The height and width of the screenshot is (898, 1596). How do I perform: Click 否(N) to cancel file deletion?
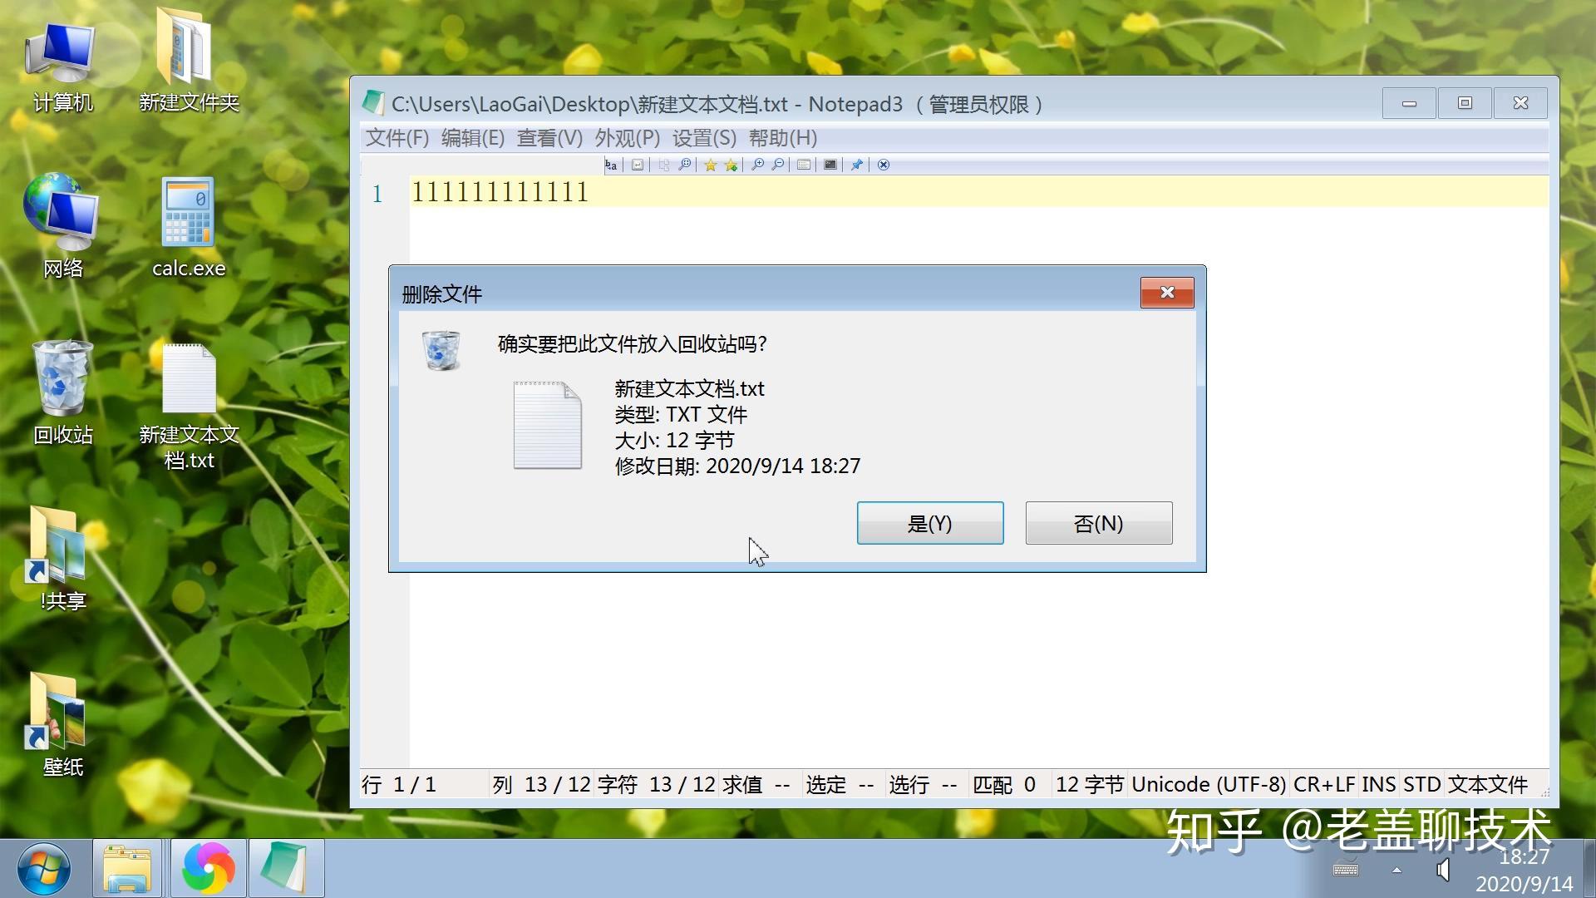[x=1097, y=523]
